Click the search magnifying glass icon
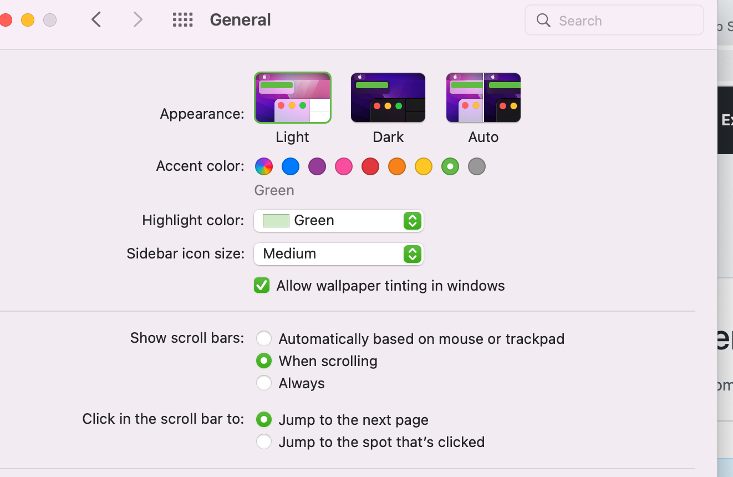The image size is (733, 477). pyautogui.click(x=543, y=20)
